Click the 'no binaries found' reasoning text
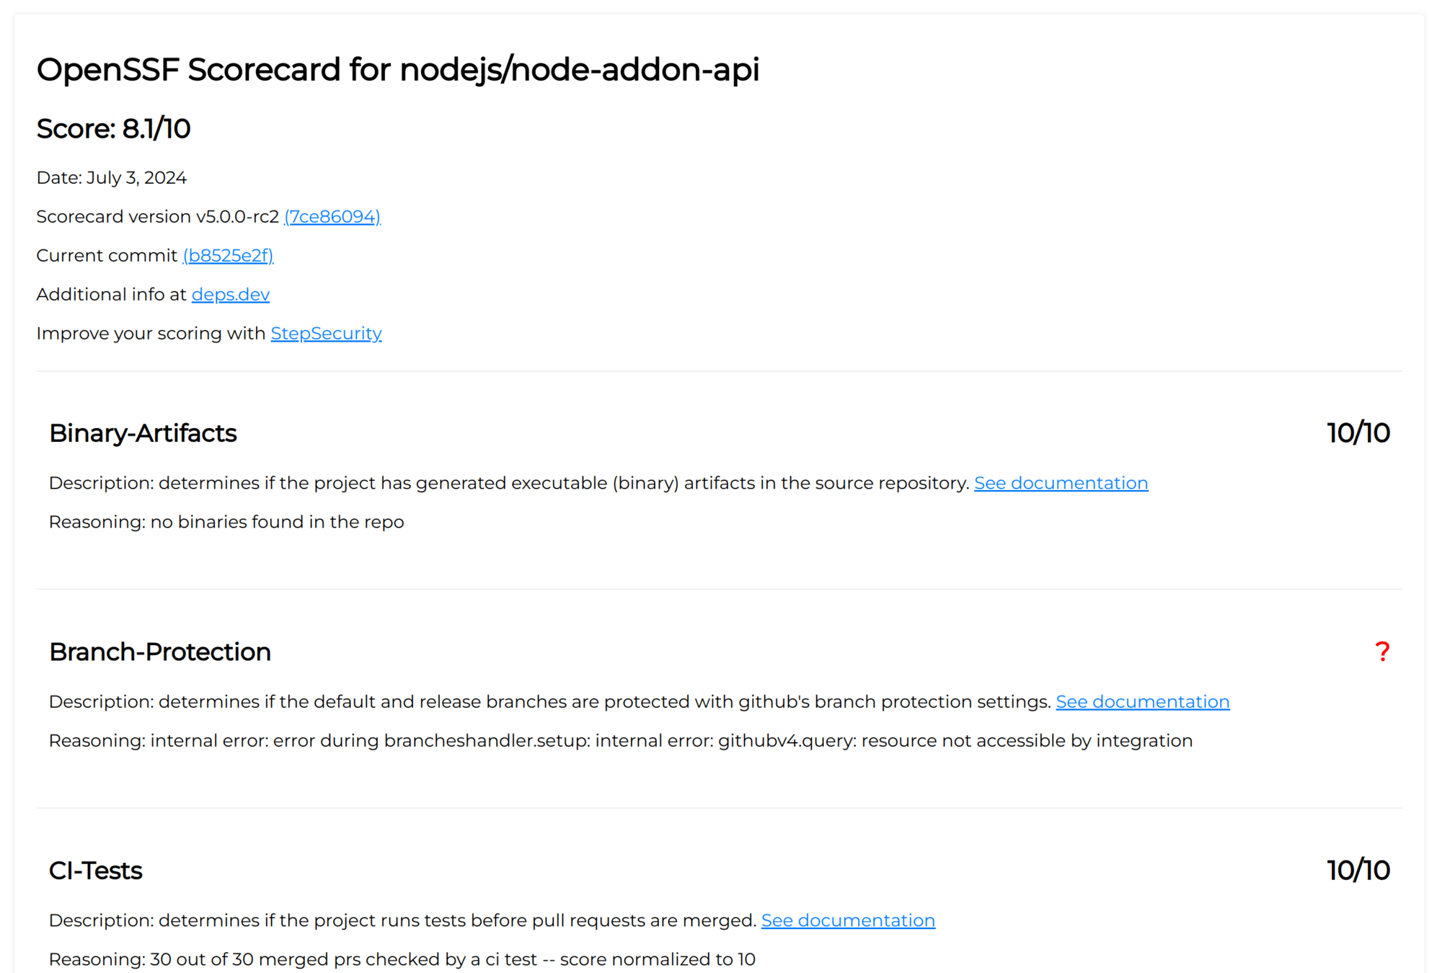1437x973 pixels. pos(226,522)
